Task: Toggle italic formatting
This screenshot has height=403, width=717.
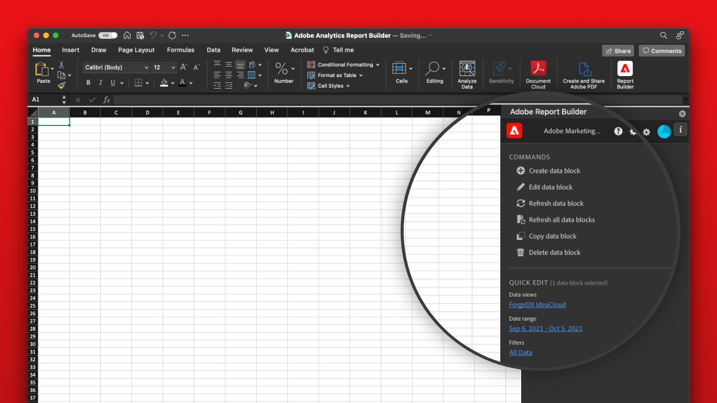Action: point(100,83)
